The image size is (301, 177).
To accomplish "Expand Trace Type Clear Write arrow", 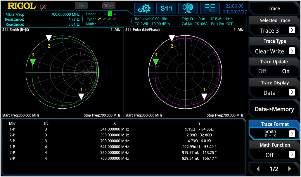I will click(292, 51).
